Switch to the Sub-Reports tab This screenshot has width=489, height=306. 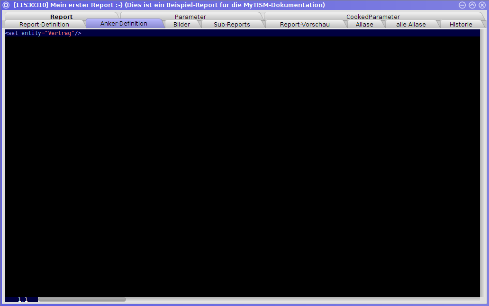(x=232, y=24)
